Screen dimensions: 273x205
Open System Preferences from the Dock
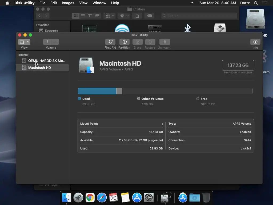point(148,198)
